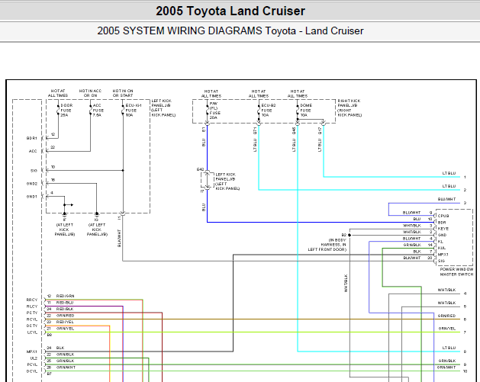The image size is (480, 382).
Task: Click the Q71 connector label
Action: pos(255,131)
